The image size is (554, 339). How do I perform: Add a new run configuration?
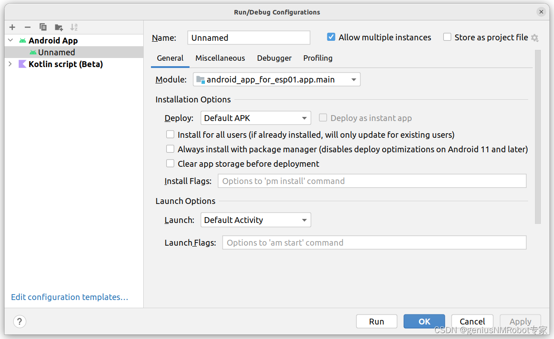coord(12,27)
